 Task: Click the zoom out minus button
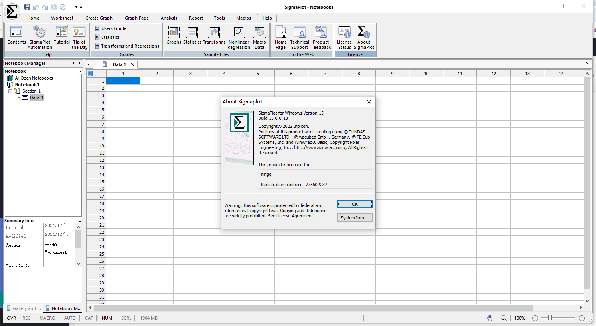[535, 318]
